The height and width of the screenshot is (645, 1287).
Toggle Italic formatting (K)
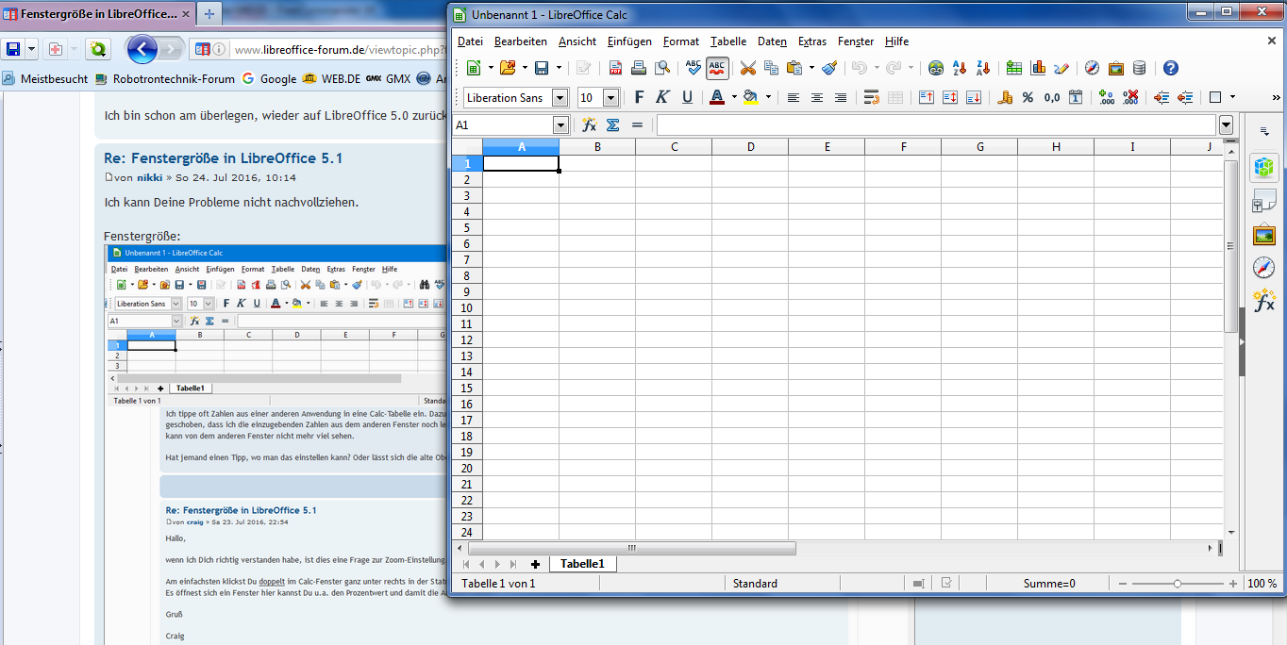coord(662,97)
